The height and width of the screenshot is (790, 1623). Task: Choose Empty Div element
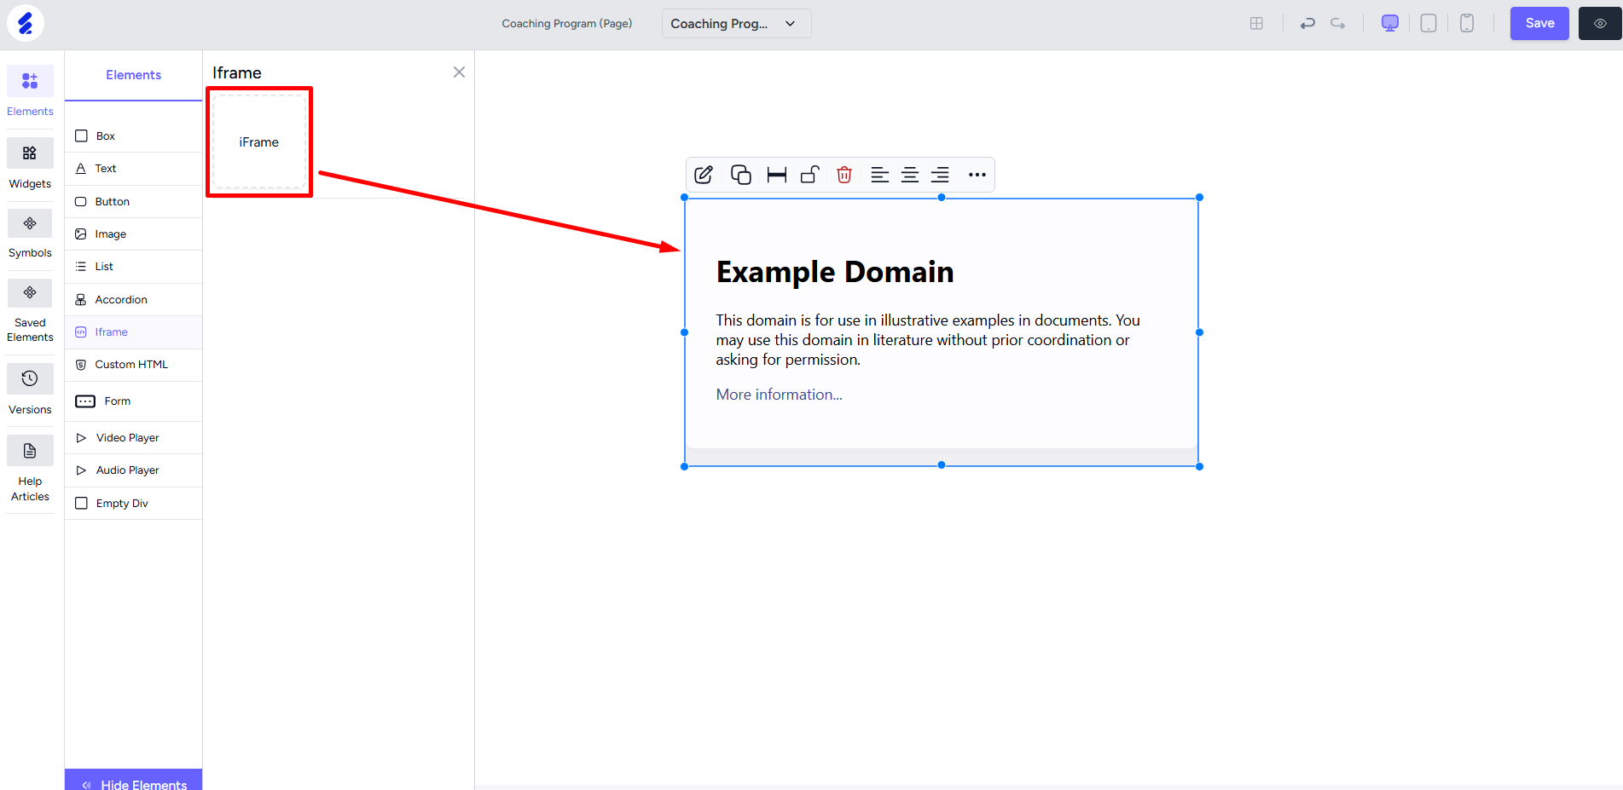tap(133, 504)
